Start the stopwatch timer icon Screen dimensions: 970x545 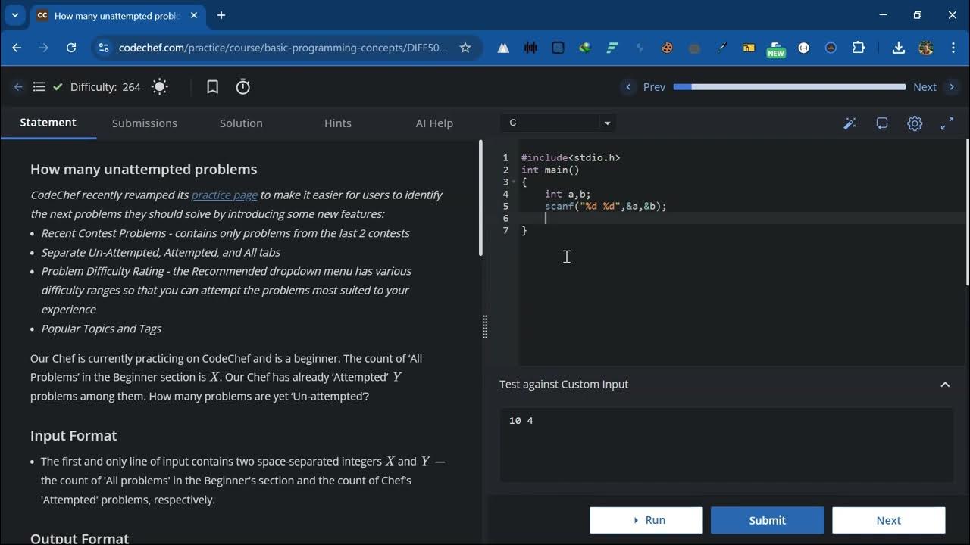pos(242,87)
